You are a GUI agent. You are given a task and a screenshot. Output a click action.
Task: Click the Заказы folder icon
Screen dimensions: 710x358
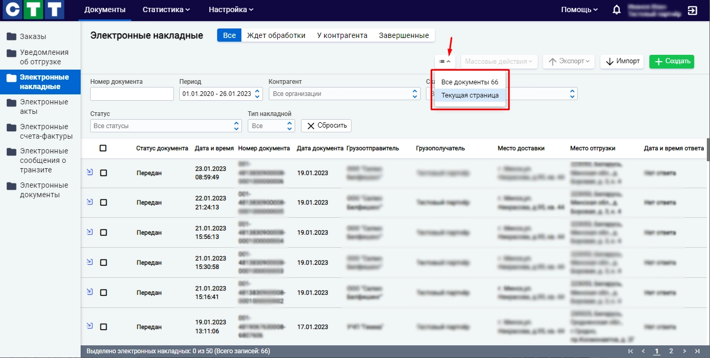pyautogui.click(x=11, y=36)
